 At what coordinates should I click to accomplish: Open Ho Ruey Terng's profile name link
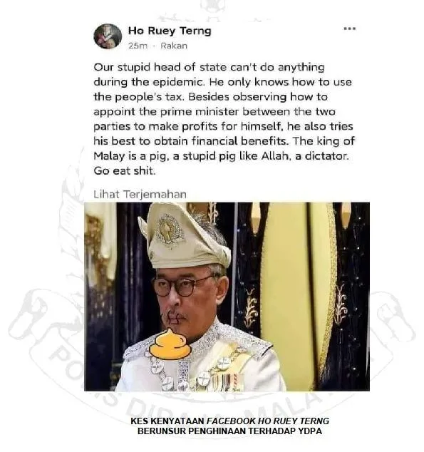(x=170, y=31)
